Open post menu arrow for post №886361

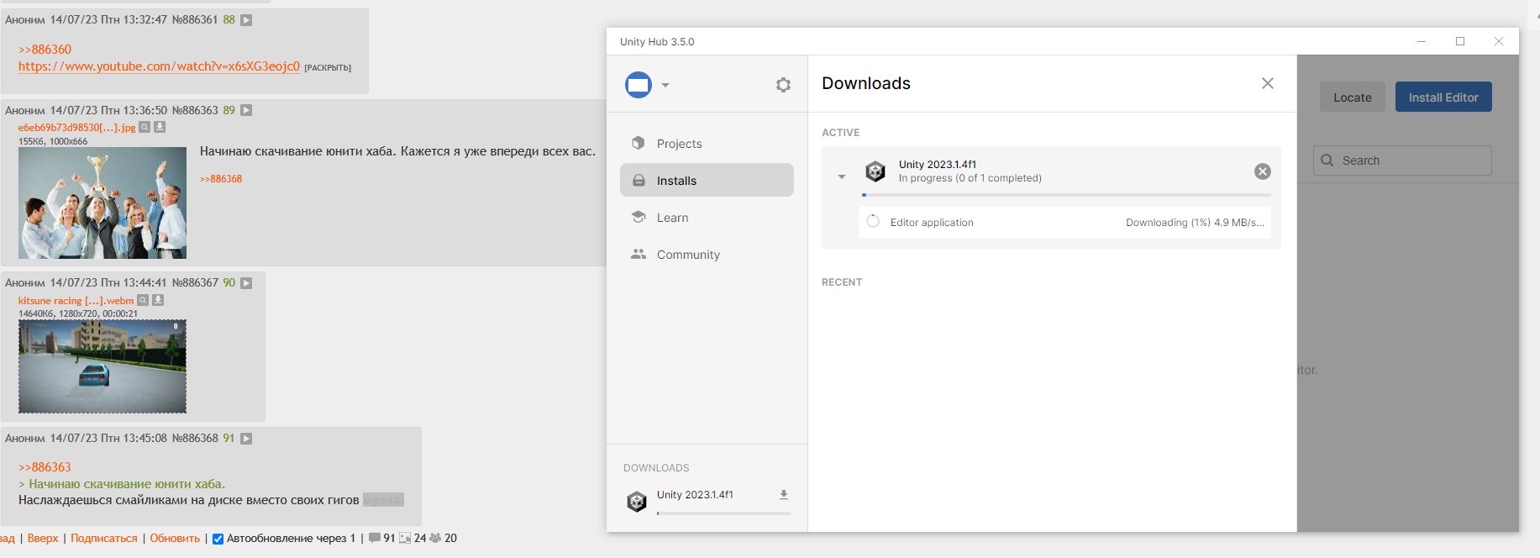(246, 20)
